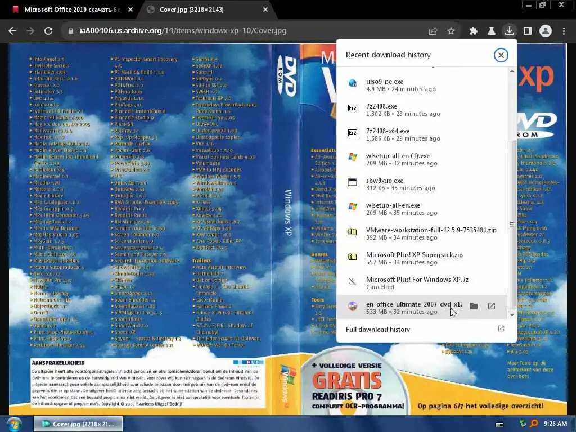
Task: Click the Full download history external-link icon
Action: pyautogui.click(x=501, y=328)
